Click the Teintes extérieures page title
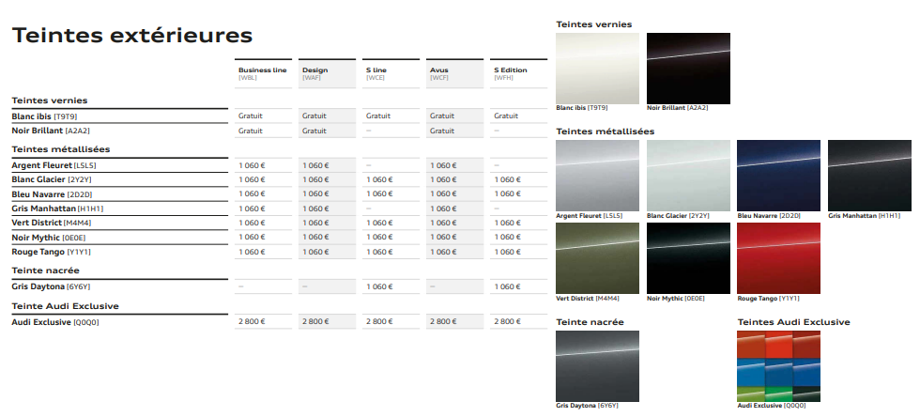The width and height of the screenshot is (920, 417). point(131,36)
